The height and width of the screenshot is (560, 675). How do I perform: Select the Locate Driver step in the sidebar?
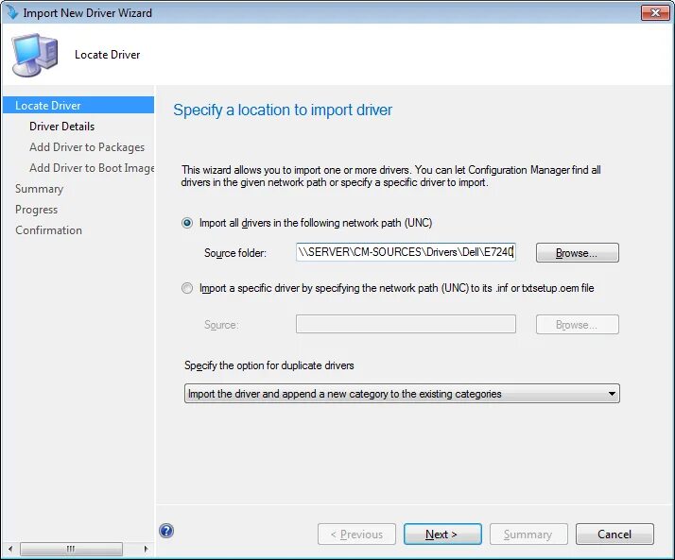78,106
